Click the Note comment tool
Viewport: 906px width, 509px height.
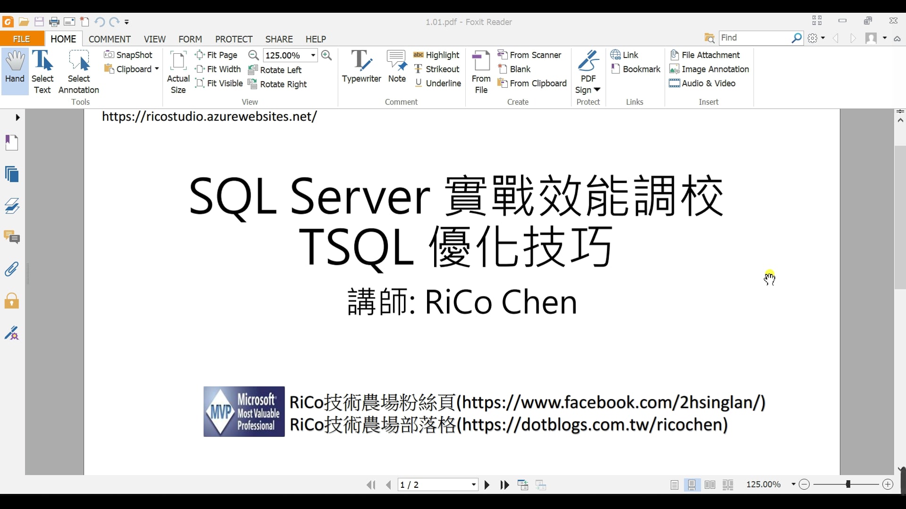397,66
